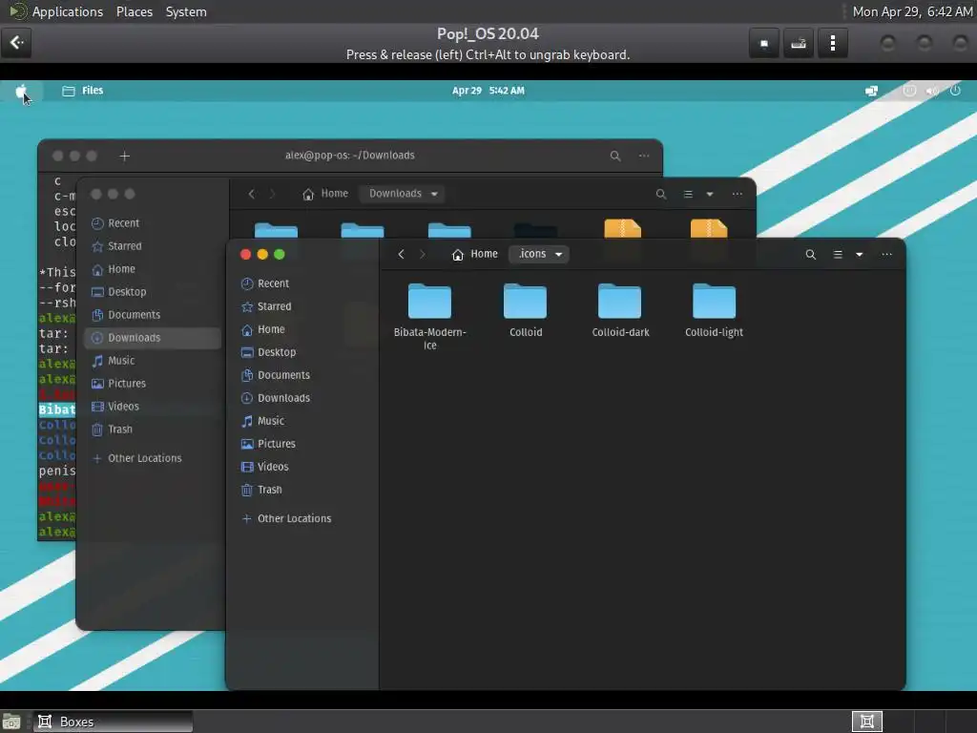977x733 pixels.
Task: Open Trash in the Downloads window sidebar
Action: 153,429
